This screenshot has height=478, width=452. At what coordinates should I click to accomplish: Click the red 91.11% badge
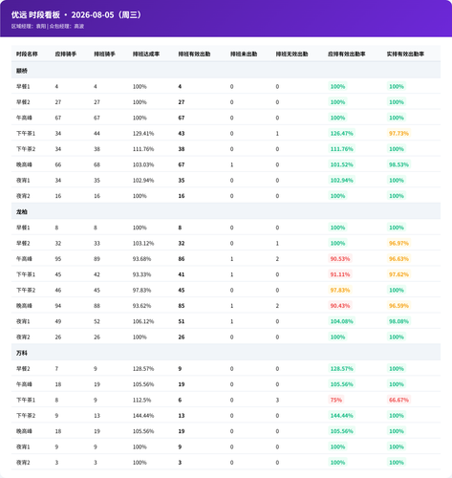(x=340, y=274)
